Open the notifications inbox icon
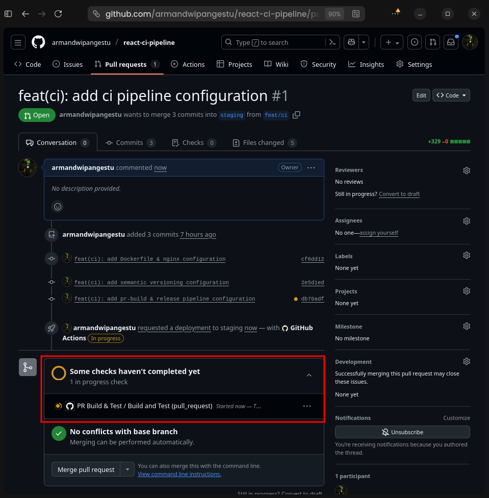 (x=451, y=42)
